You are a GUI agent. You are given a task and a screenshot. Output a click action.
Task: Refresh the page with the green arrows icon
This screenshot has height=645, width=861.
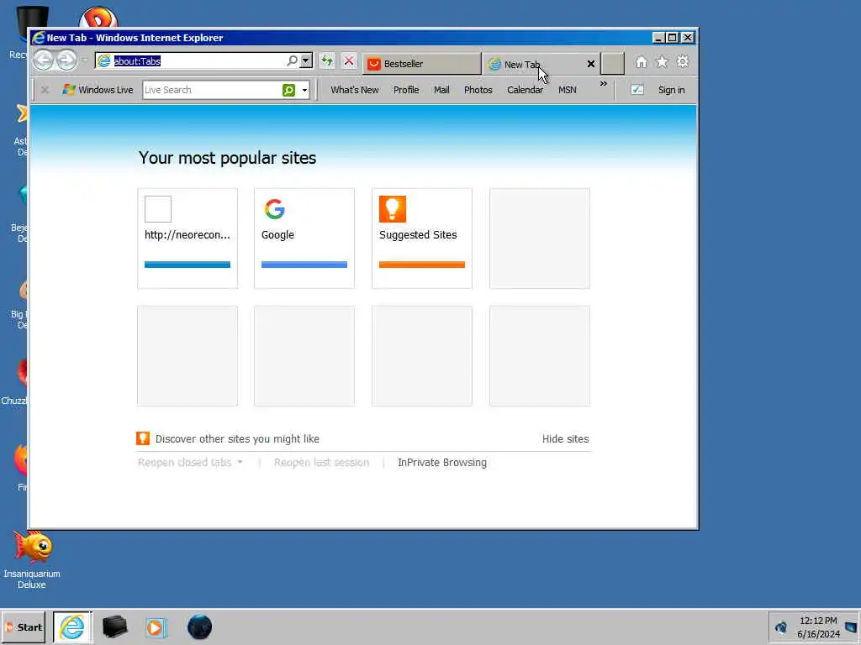coord(327,60)
